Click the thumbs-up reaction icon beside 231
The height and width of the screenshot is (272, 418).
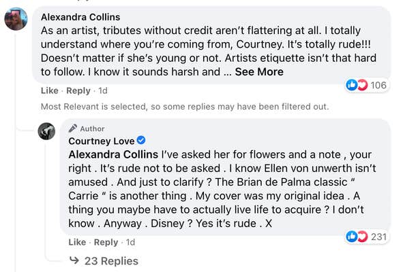click(351, 237)
